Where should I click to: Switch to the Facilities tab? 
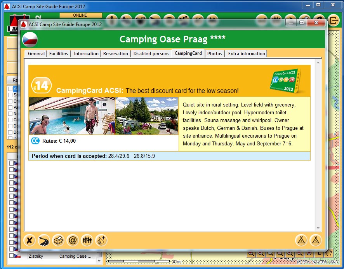(x=59, y=54)
